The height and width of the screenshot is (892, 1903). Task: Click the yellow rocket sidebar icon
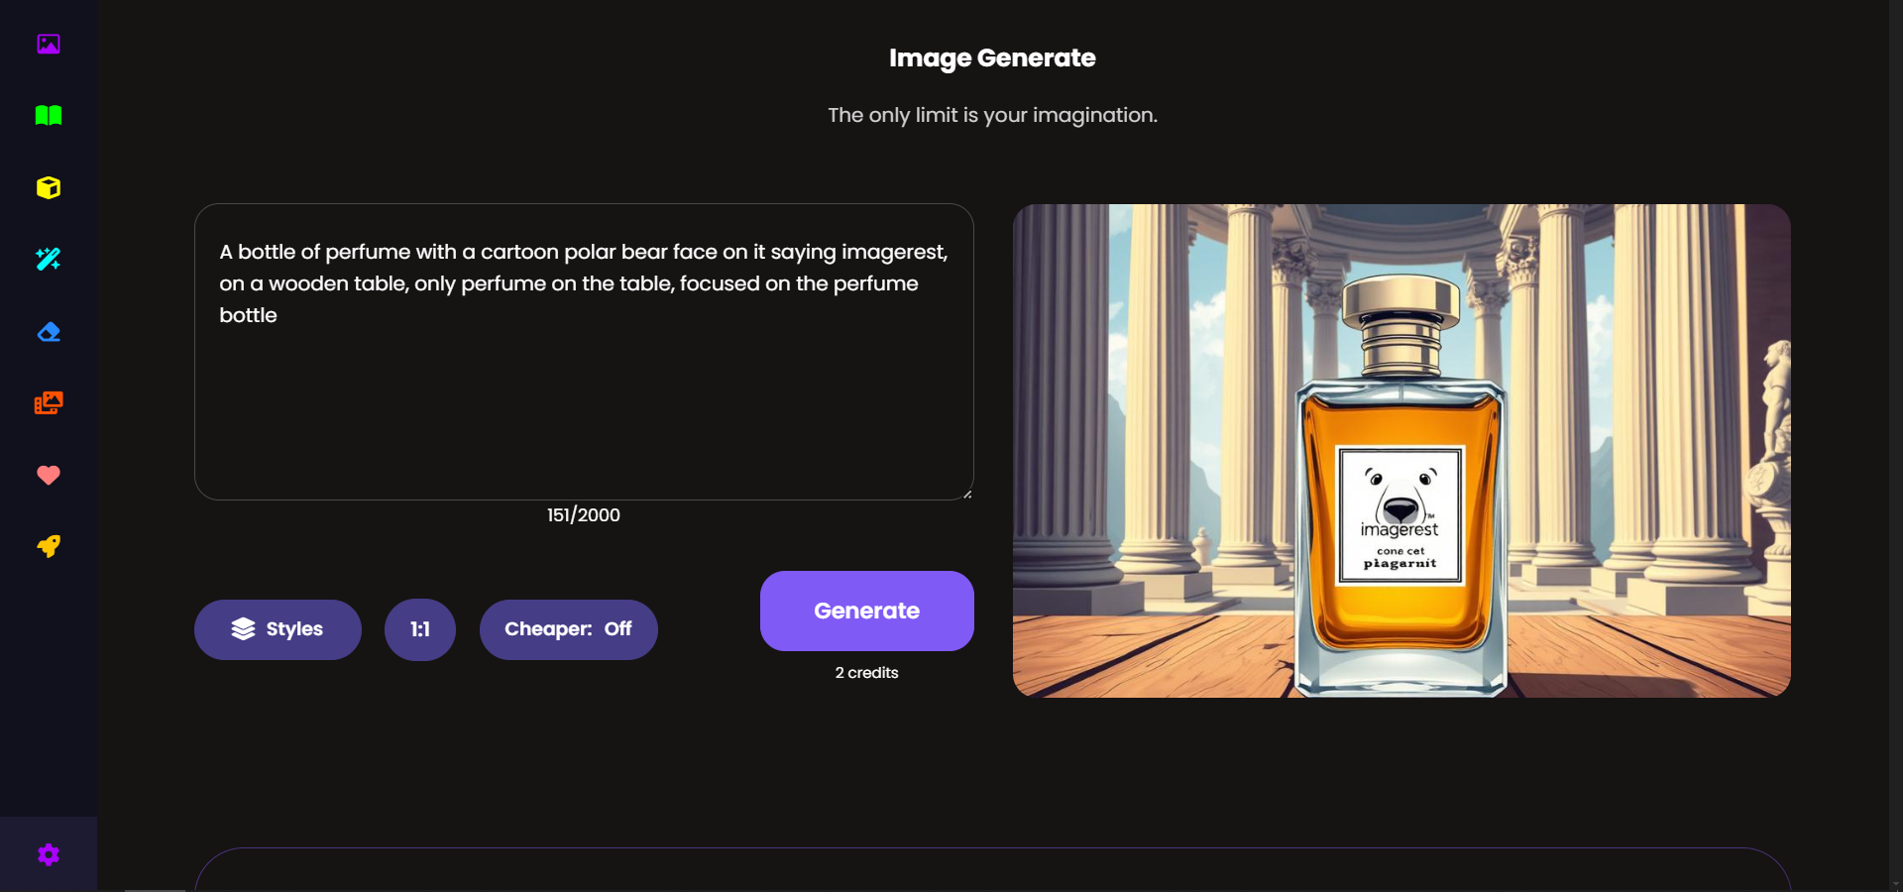coord(49,546)
